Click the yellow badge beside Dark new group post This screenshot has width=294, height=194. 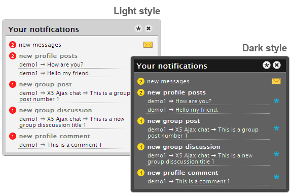(x=141, y=121)
